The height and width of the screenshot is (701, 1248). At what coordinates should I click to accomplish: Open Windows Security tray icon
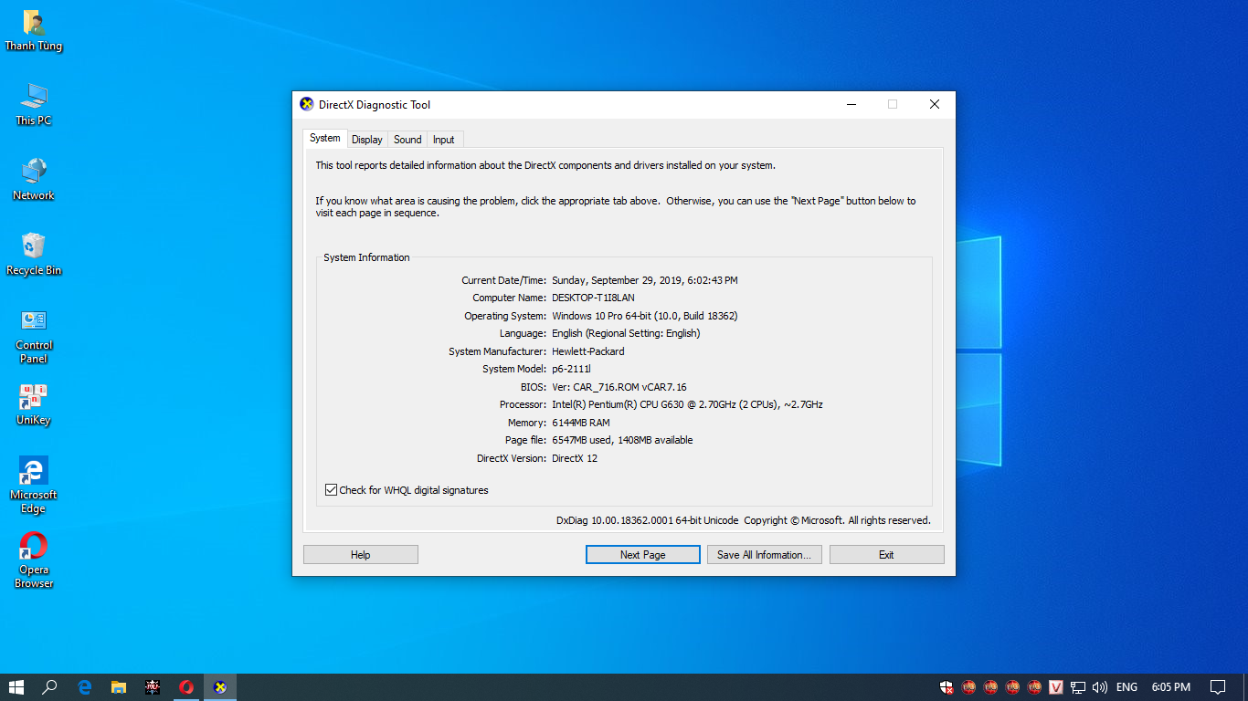pyautogui.click(x=947, y=687)
